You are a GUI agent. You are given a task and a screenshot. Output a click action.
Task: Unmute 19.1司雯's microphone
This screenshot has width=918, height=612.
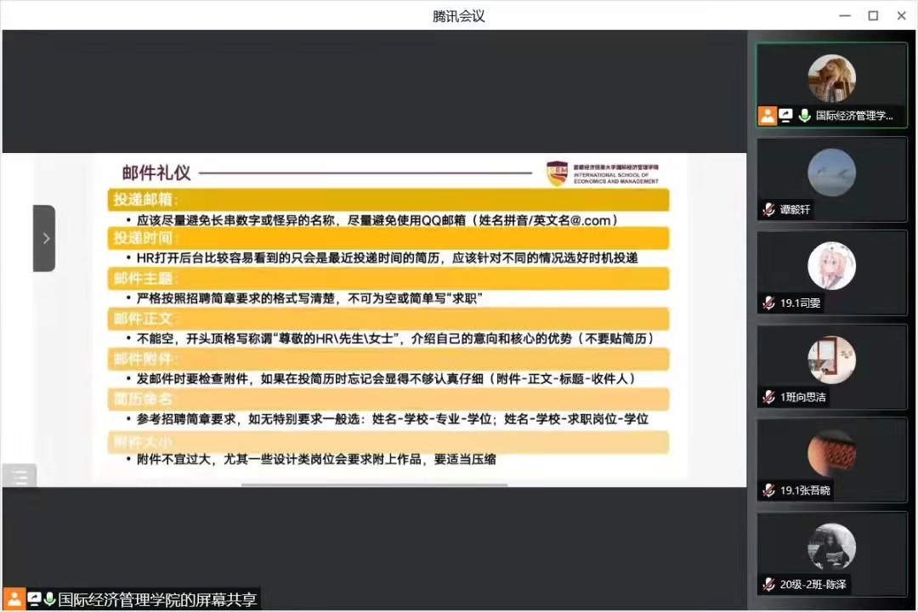click(768, 303)
